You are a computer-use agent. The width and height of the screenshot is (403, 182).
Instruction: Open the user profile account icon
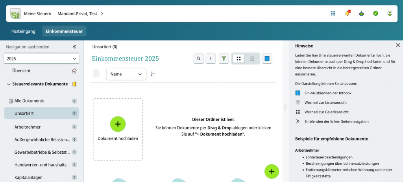pyautogui.click(x=390, y=13)
